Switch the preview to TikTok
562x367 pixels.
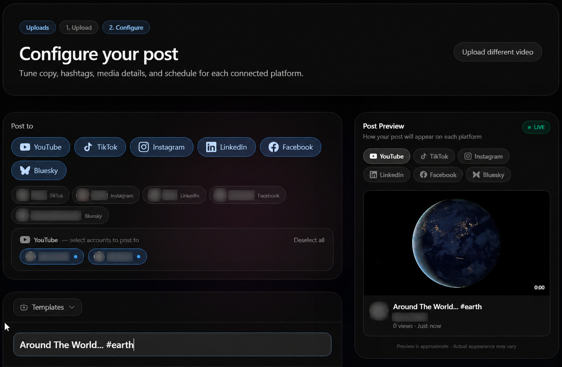tap(434, 156)
